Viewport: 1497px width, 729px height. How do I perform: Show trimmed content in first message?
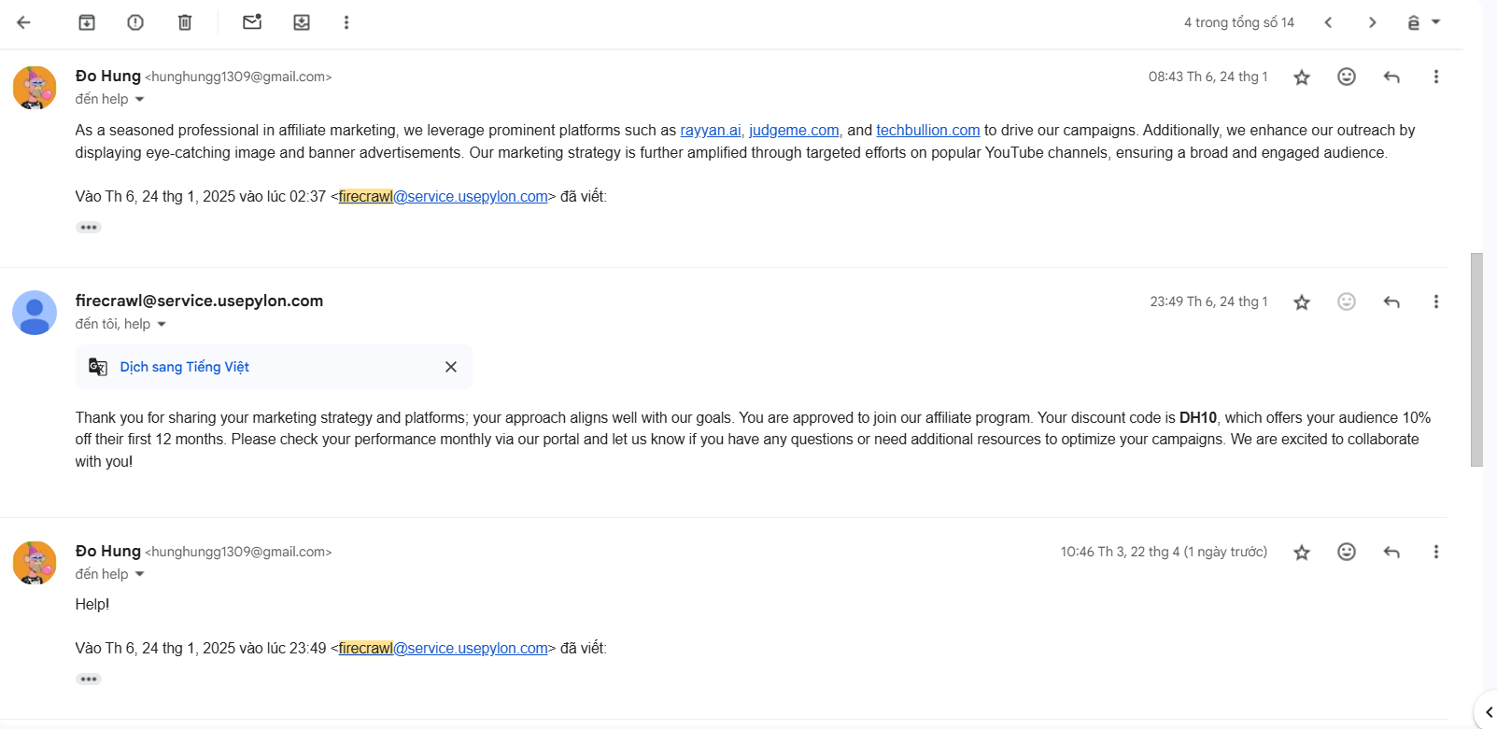[x=89, y=228]
